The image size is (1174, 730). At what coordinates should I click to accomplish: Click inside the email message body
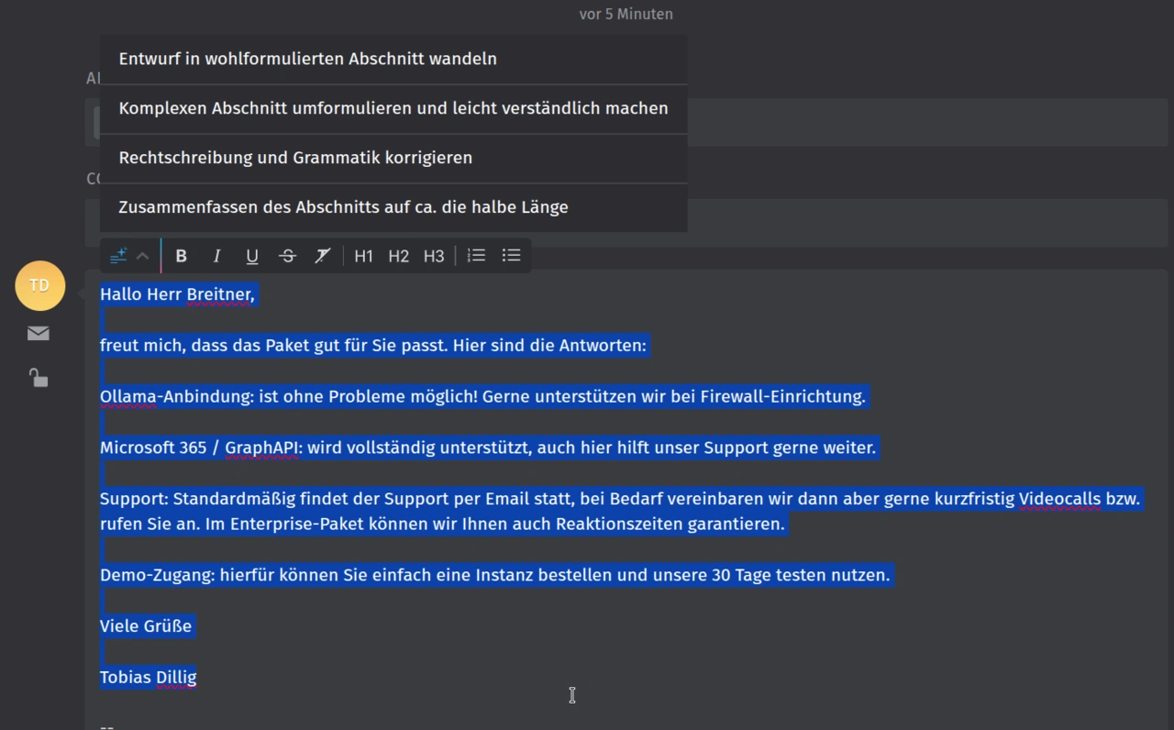pyautogui.click(x=572, y=695)
